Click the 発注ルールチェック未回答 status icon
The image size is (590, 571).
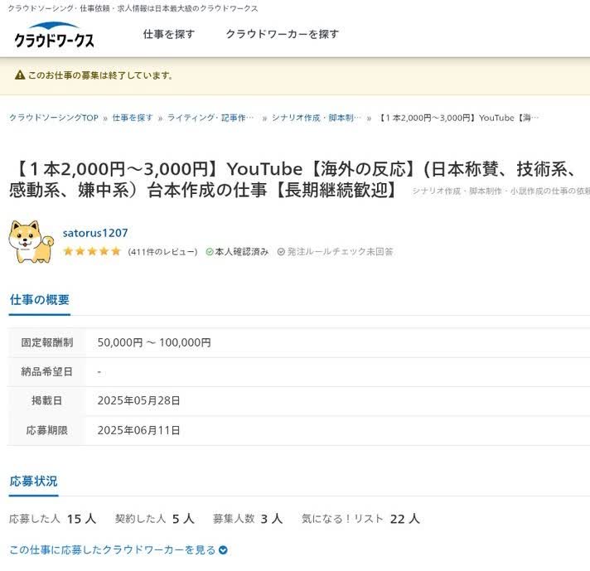(281, 252)
